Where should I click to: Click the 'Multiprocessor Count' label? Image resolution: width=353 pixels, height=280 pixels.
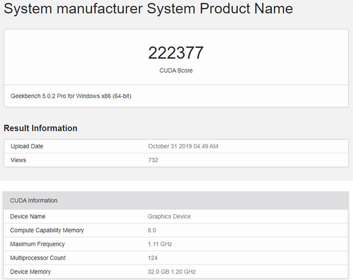tap(38, 258)
